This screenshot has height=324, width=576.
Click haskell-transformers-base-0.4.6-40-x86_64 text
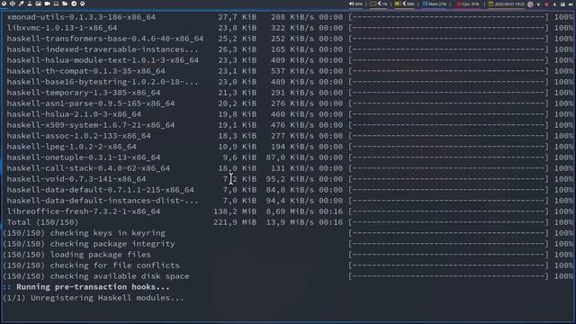(105, 39)
